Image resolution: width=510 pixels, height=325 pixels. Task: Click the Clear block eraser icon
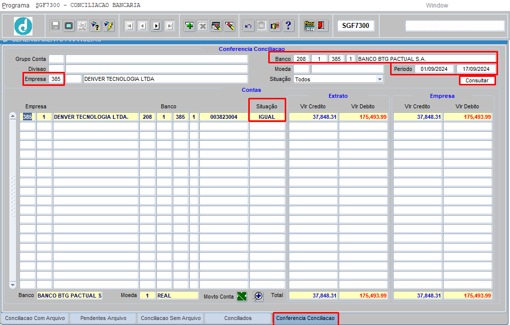pyautogui.click(x=216, y=25)
